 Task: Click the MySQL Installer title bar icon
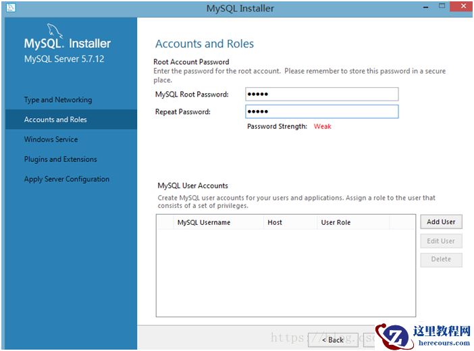(x=11, y=7)
